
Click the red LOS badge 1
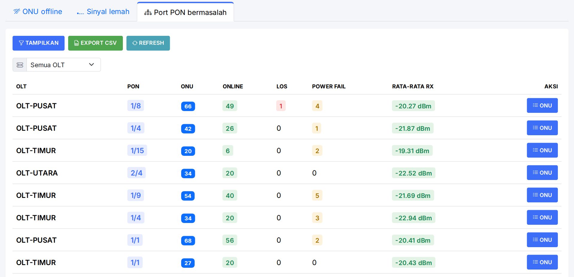click(x=281, y=106)
